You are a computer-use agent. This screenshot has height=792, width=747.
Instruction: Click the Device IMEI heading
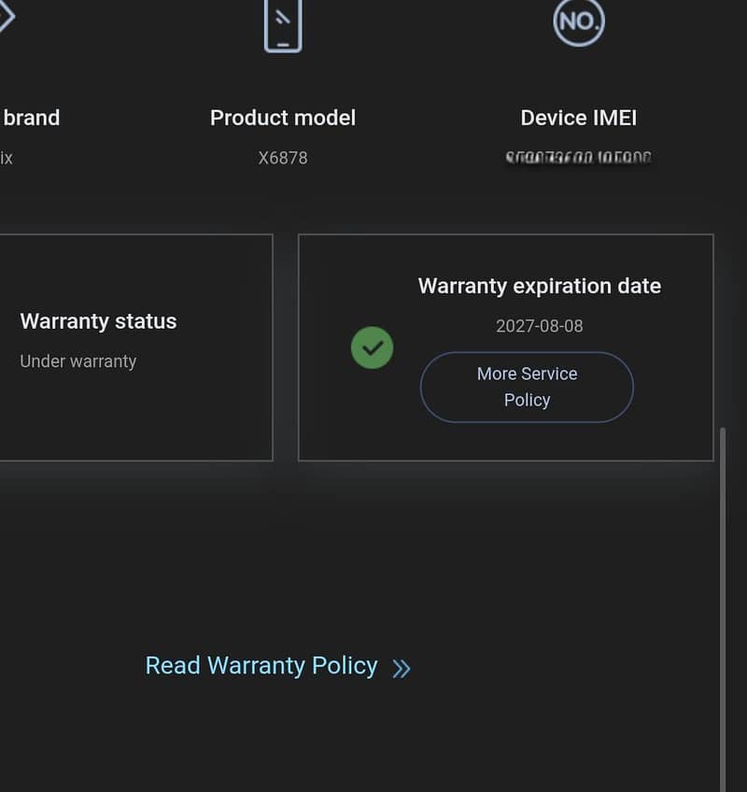[x=579, y=118]
